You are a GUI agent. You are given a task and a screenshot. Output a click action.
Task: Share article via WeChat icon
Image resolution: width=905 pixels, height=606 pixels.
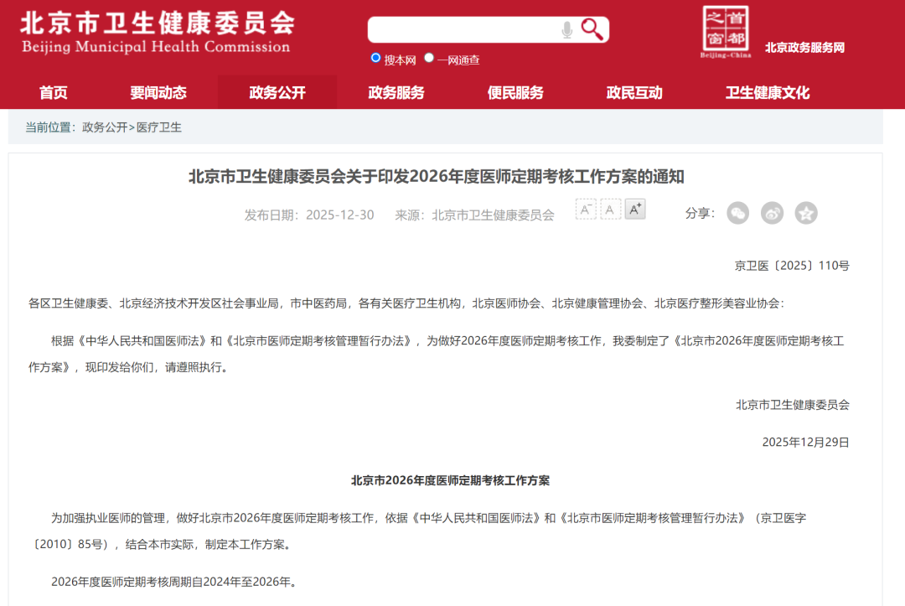tap(737, 213)
